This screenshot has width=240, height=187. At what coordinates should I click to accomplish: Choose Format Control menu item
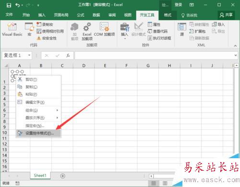(38, 133)
